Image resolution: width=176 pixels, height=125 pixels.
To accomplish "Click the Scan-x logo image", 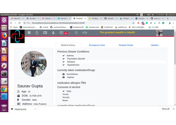I will point(17,36).
